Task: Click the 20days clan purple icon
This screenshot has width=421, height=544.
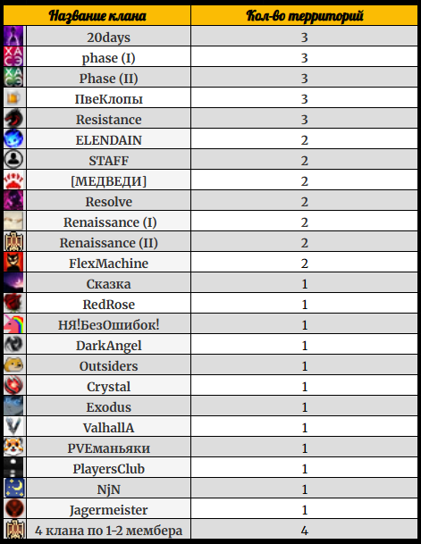Action: click(13, 36)
